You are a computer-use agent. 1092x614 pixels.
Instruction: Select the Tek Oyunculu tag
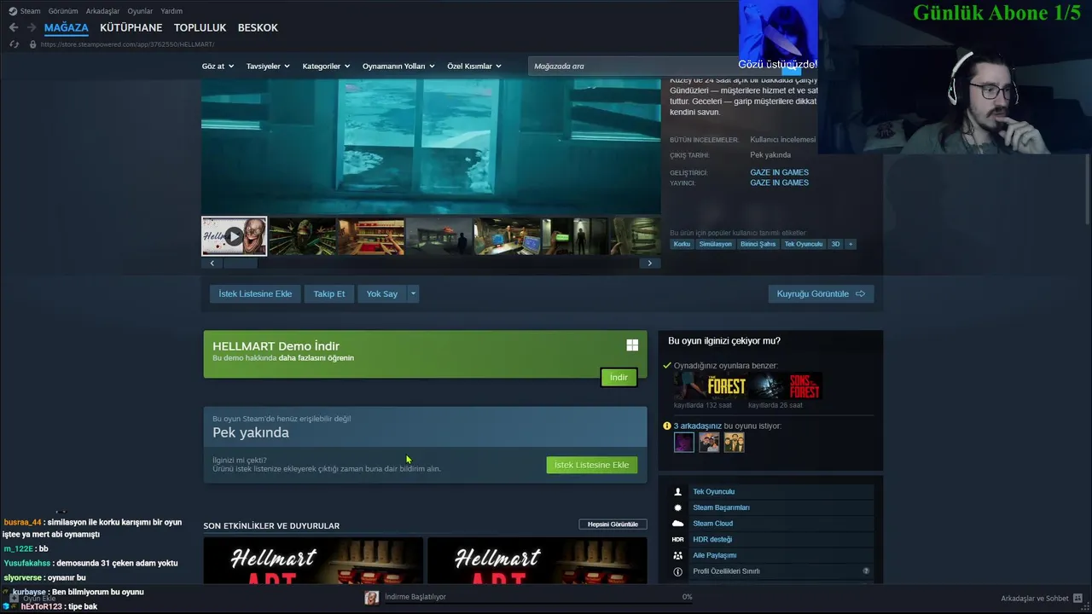click(804, 244)
